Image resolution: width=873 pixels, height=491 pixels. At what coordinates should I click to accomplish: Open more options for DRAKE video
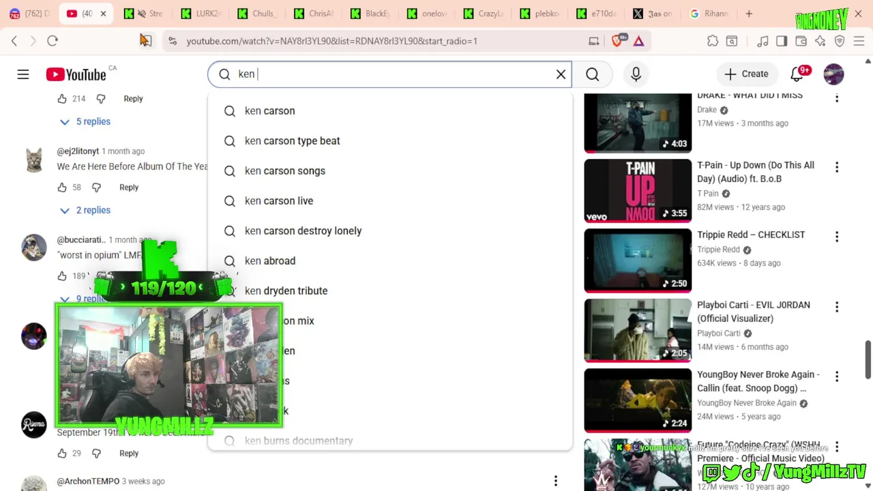(x=837, y=98)
